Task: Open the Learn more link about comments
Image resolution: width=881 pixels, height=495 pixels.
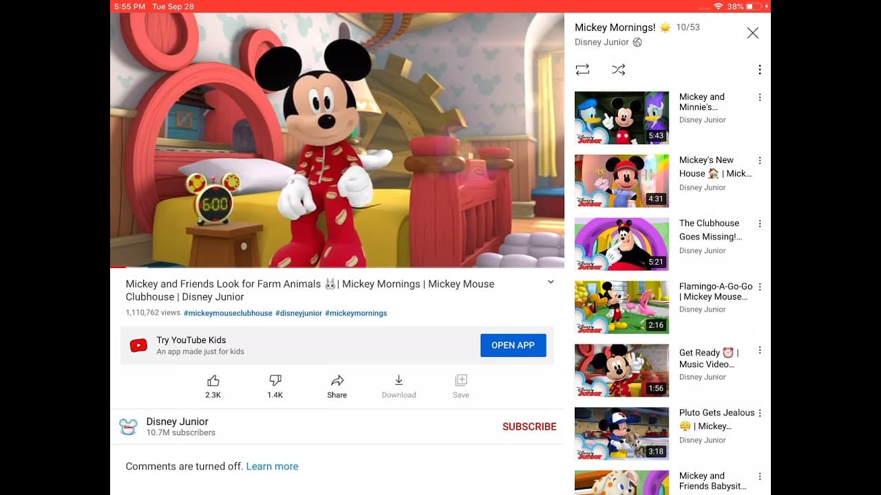Action: coord(272,466)
